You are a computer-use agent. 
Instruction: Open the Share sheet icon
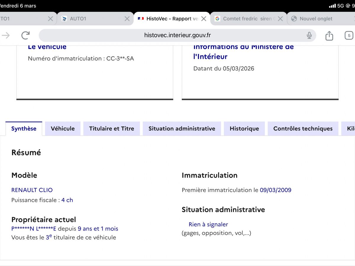tap(329, 35)
